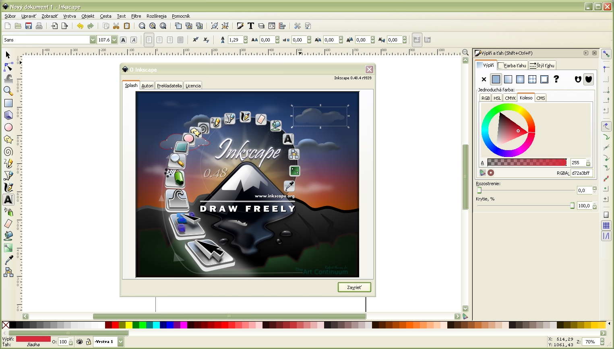Click the Krytie opacity slider handle
The width and height of the screenshot is (614, 349).
(x=572, y=206)
